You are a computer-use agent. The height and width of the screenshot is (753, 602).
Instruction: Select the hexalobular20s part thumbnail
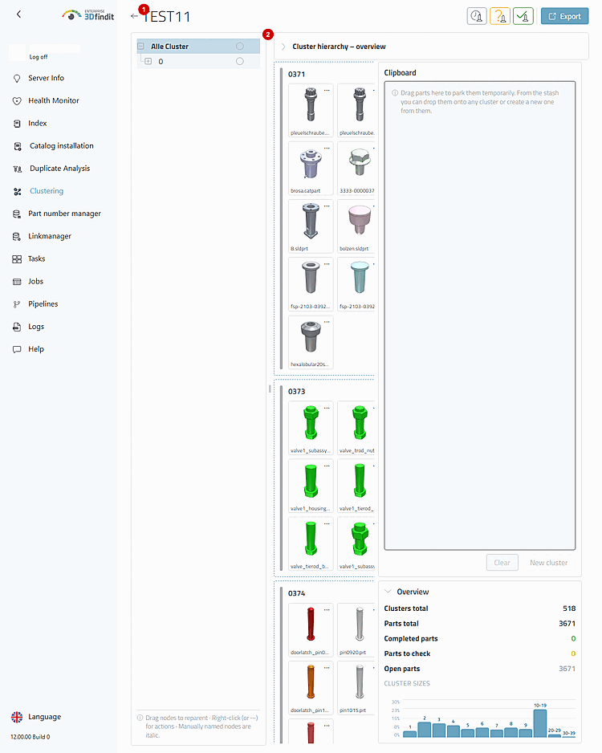click(x=311, y=341)
